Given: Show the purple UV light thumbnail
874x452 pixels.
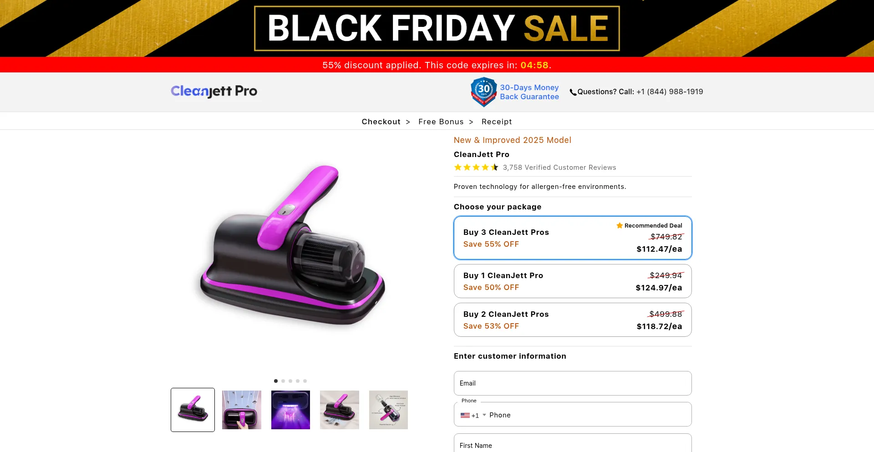Looking at the screenshot, I should coord(290,410).
